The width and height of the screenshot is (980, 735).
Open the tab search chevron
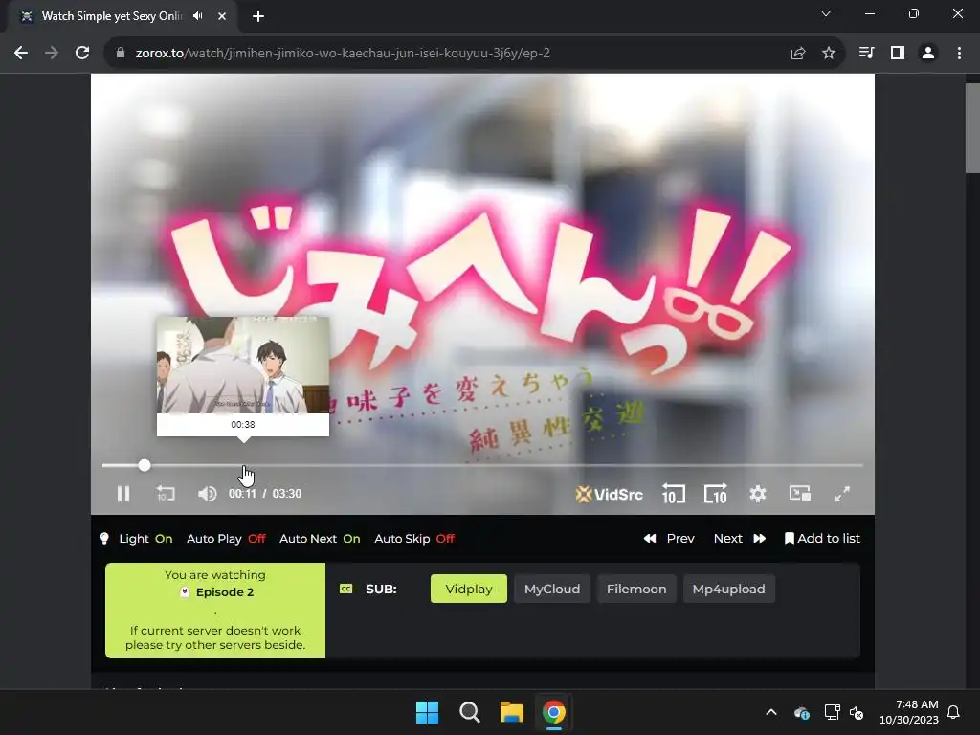click(826, 13)
